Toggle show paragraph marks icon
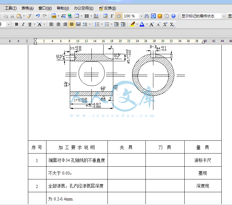The width and height of the screenshot is (232, 205). (112, 16)
